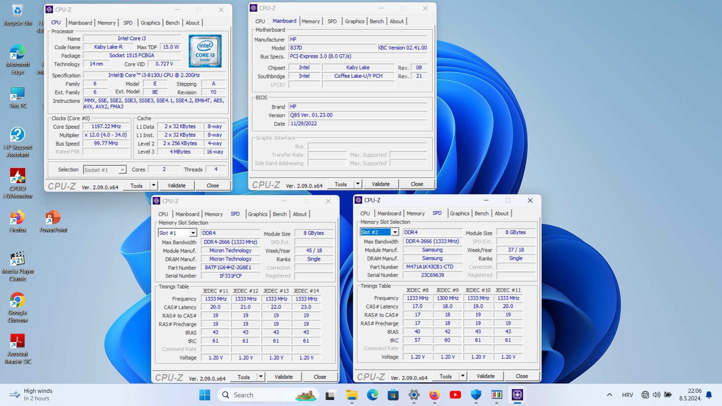Viewport: 722px width, 406px height.
Task: Expand Tools dropdown arrow in the Slot #2 SPD window
Action: click(463, 376)
